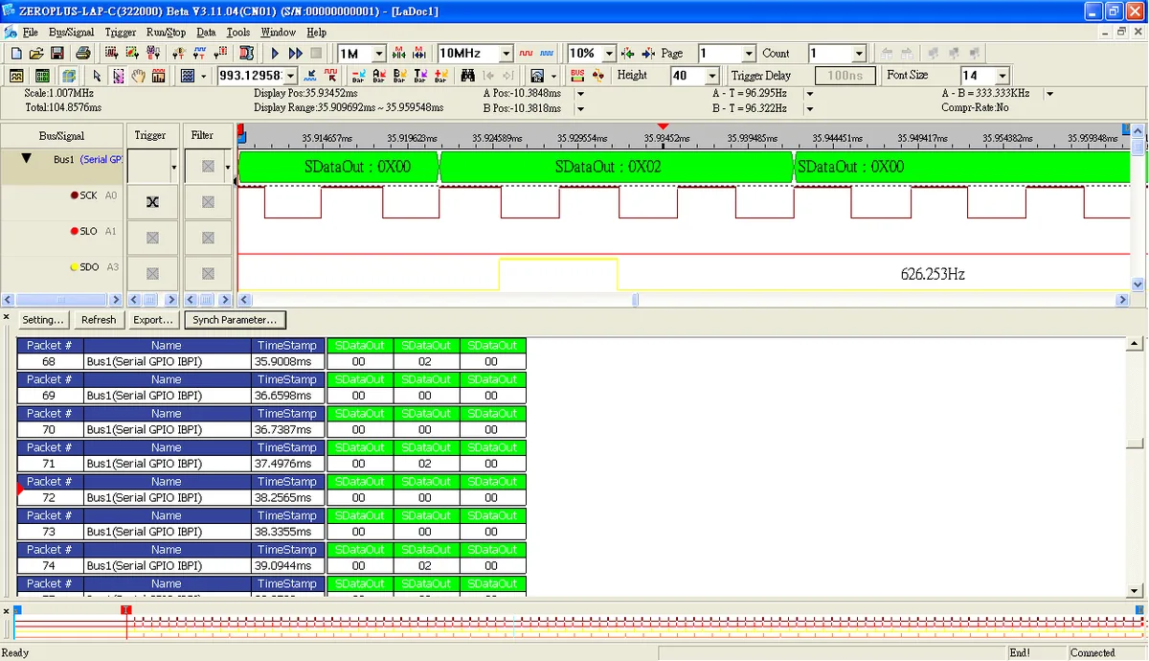
Task: Click the B Bar go-to icon
Action: 400,76
